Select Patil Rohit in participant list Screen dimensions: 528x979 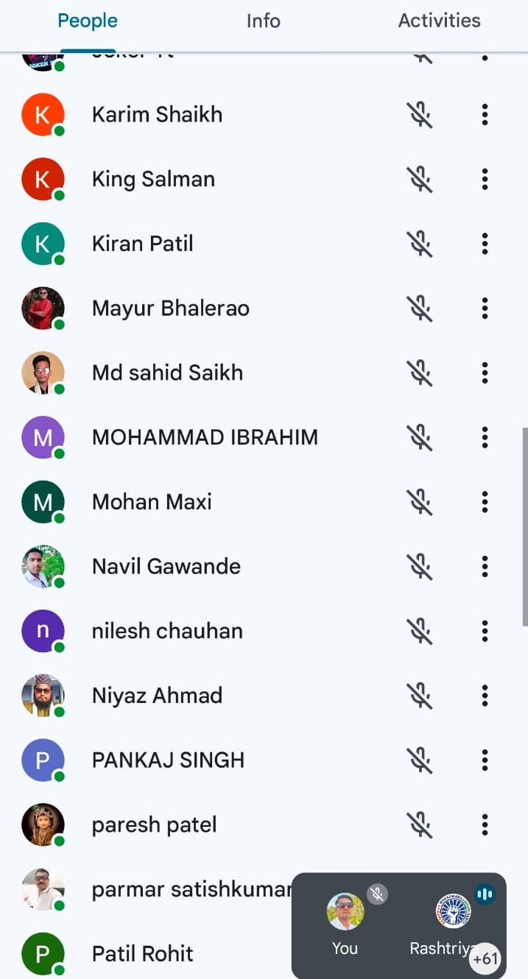(x=142, y=954)
